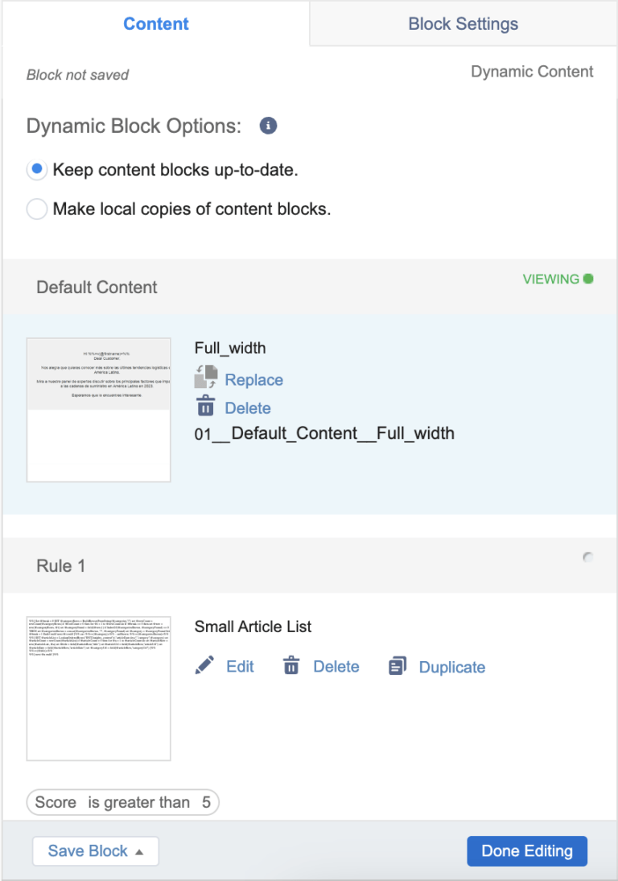618x881 pixels.
Task: Select the Content tab
Action: 155,23
